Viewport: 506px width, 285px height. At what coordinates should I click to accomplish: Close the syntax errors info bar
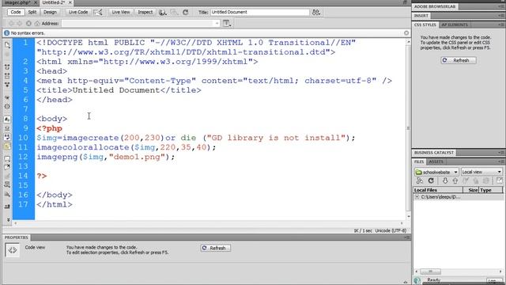click(406, 33)
